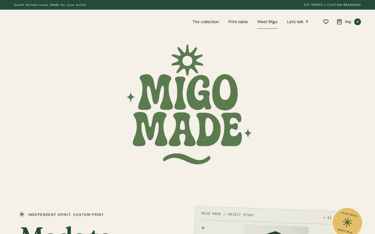Click the plus icon on the object study card
Image resolution: width=375 pixels, height=234 pixels.
click(x=203, y=228)
